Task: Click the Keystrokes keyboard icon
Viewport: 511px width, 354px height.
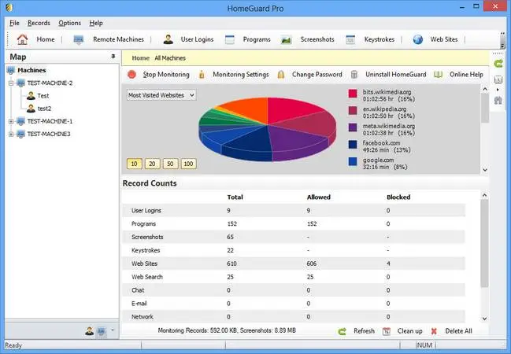Action: (350, 39)
